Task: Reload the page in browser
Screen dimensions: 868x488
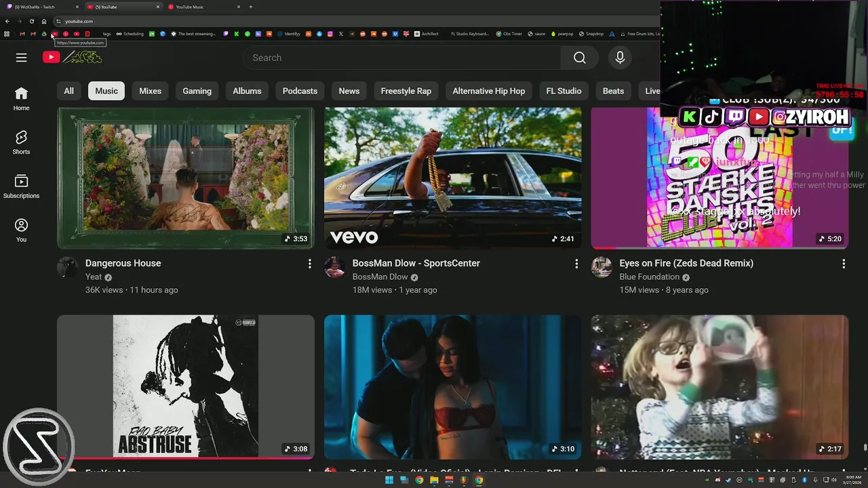Action: 31,21
